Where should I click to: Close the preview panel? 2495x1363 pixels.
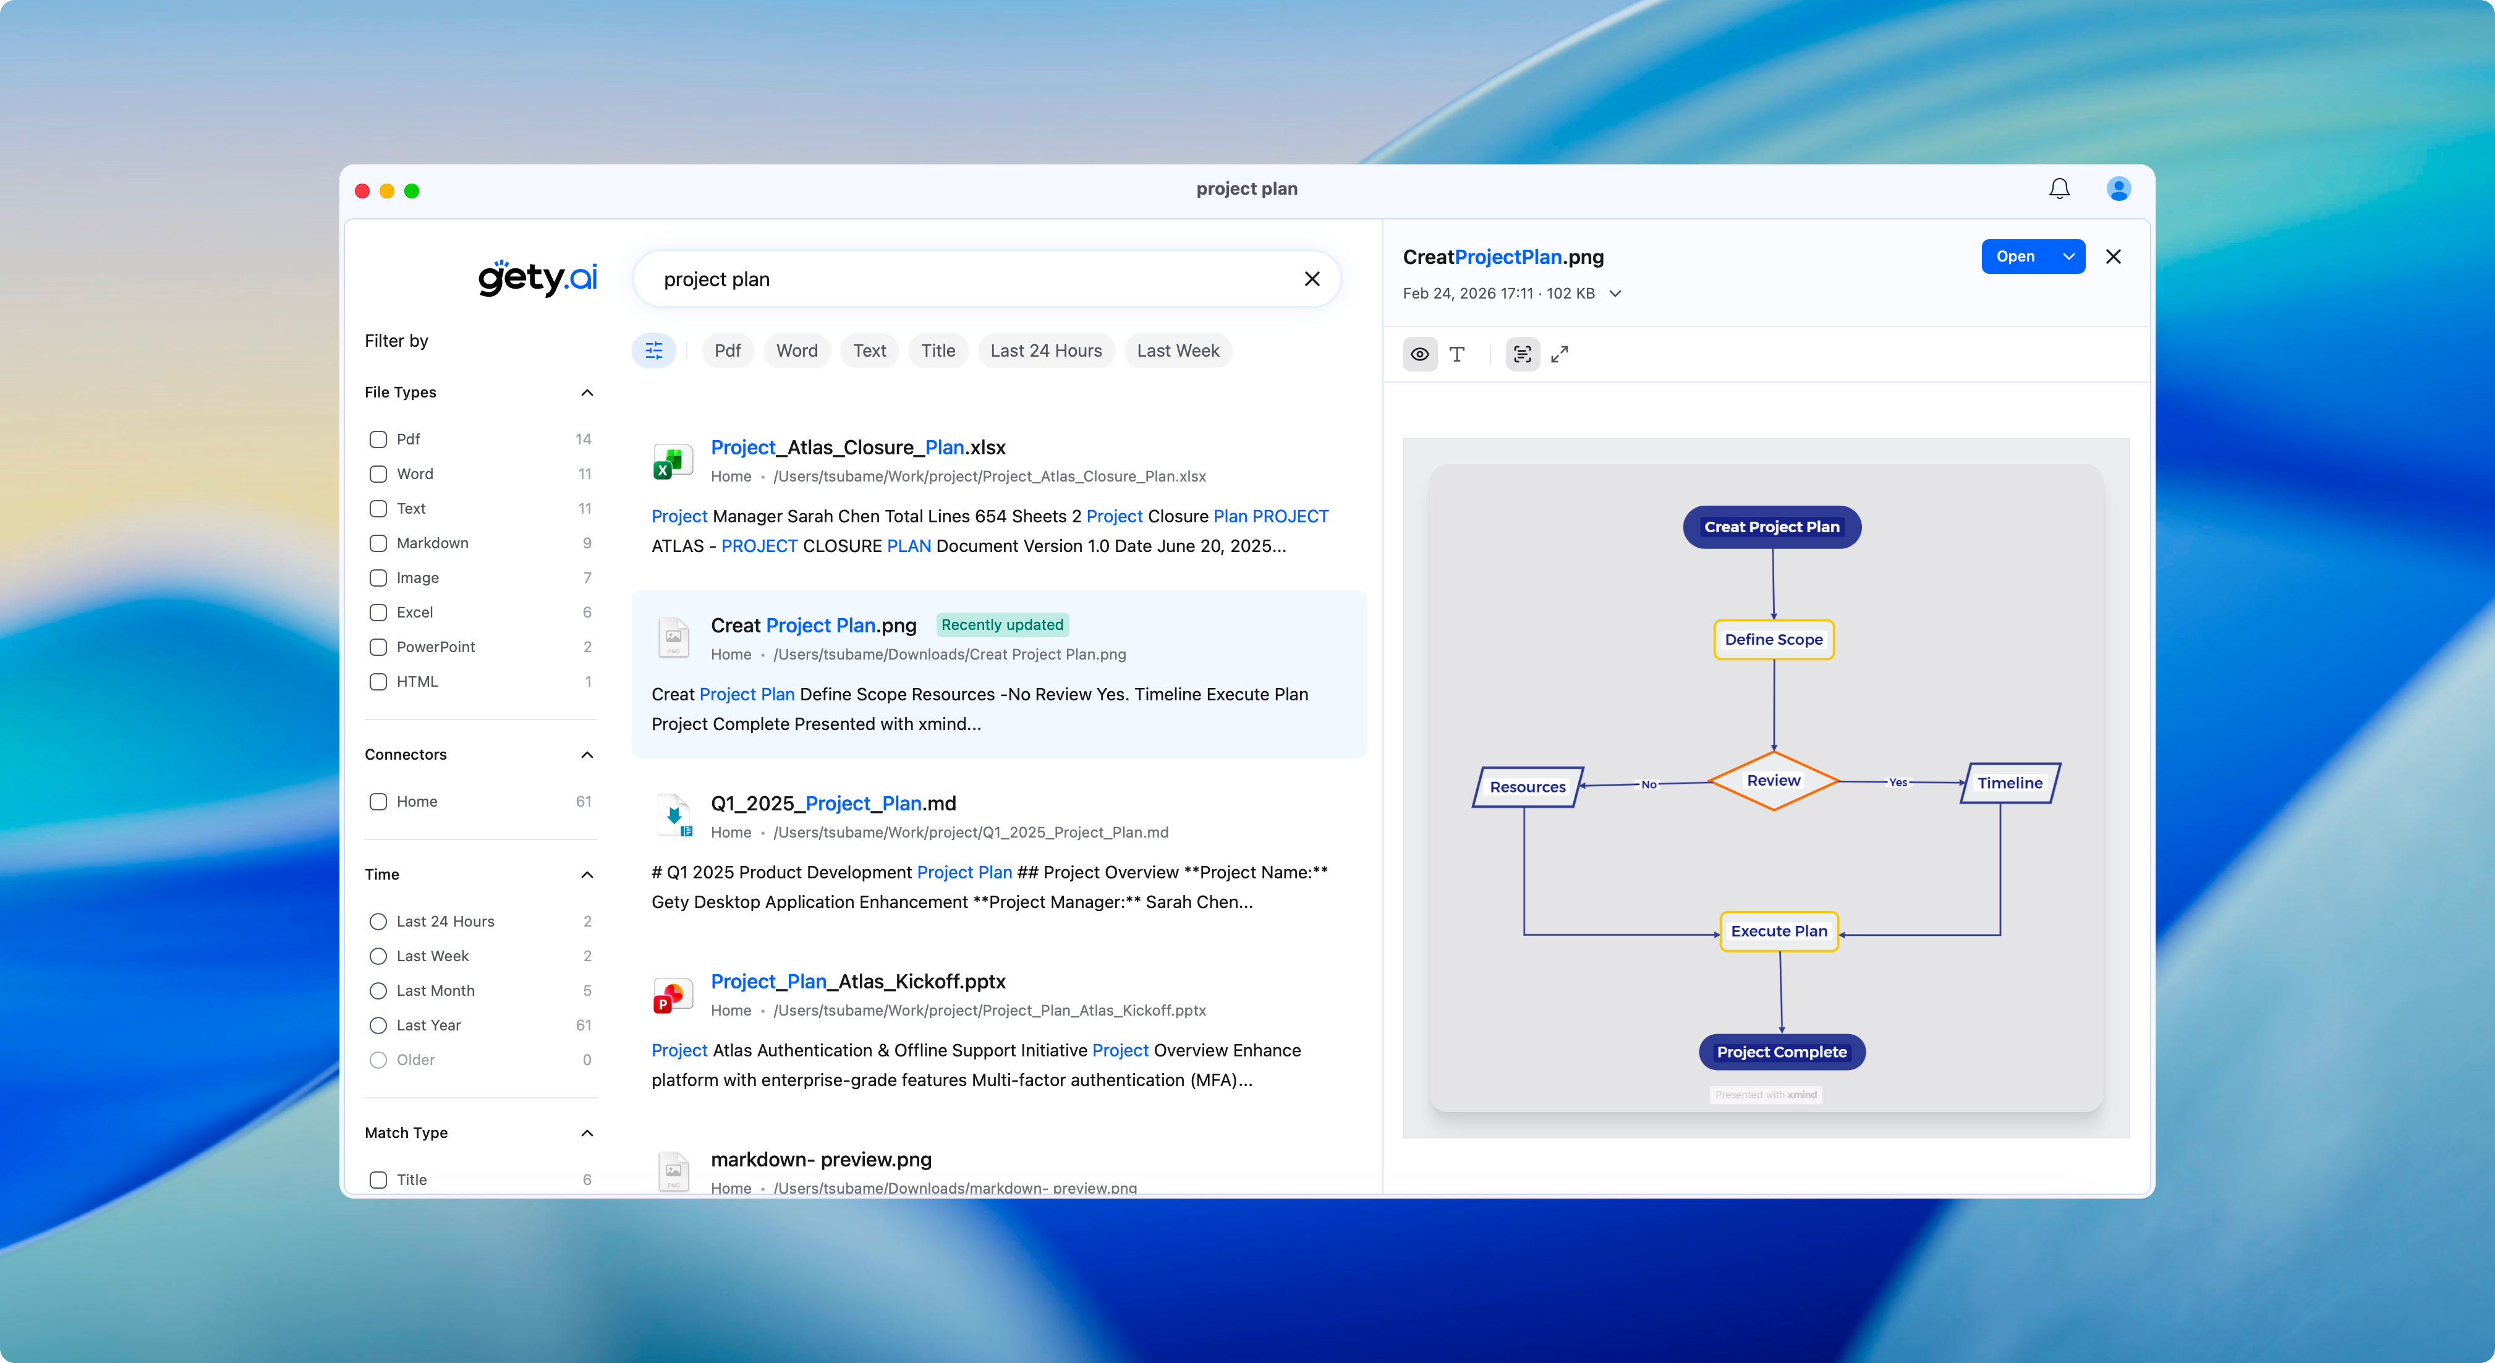tap(2114, 257)
